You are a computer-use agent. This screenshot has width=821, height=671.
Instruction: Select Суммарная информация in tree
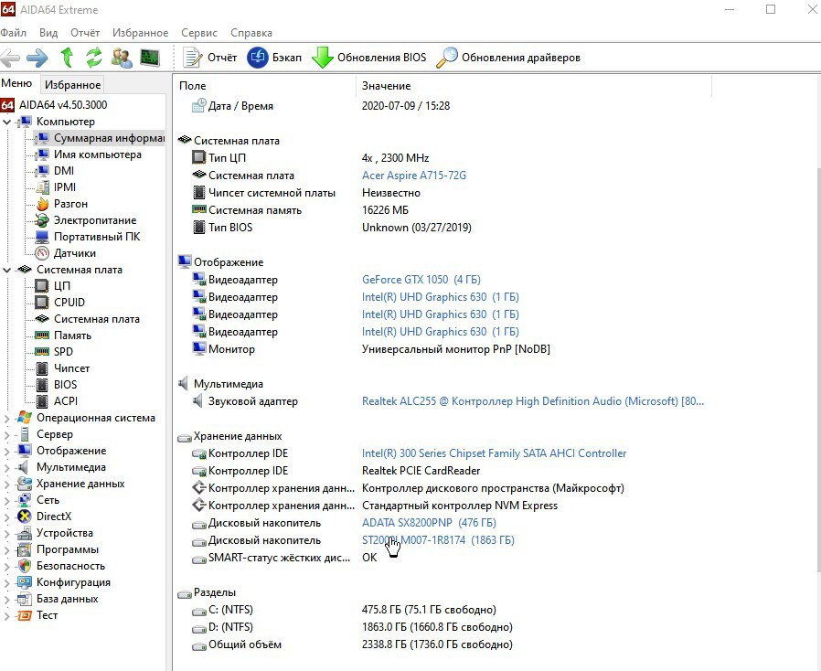(100, 138)
